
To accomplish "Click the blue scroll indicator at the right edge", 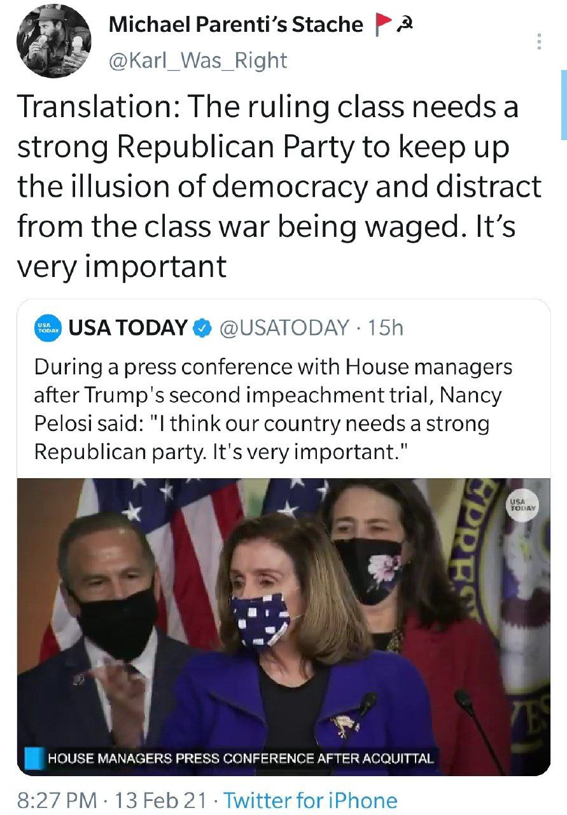I will pyautogui.click(x=564, y=105).
